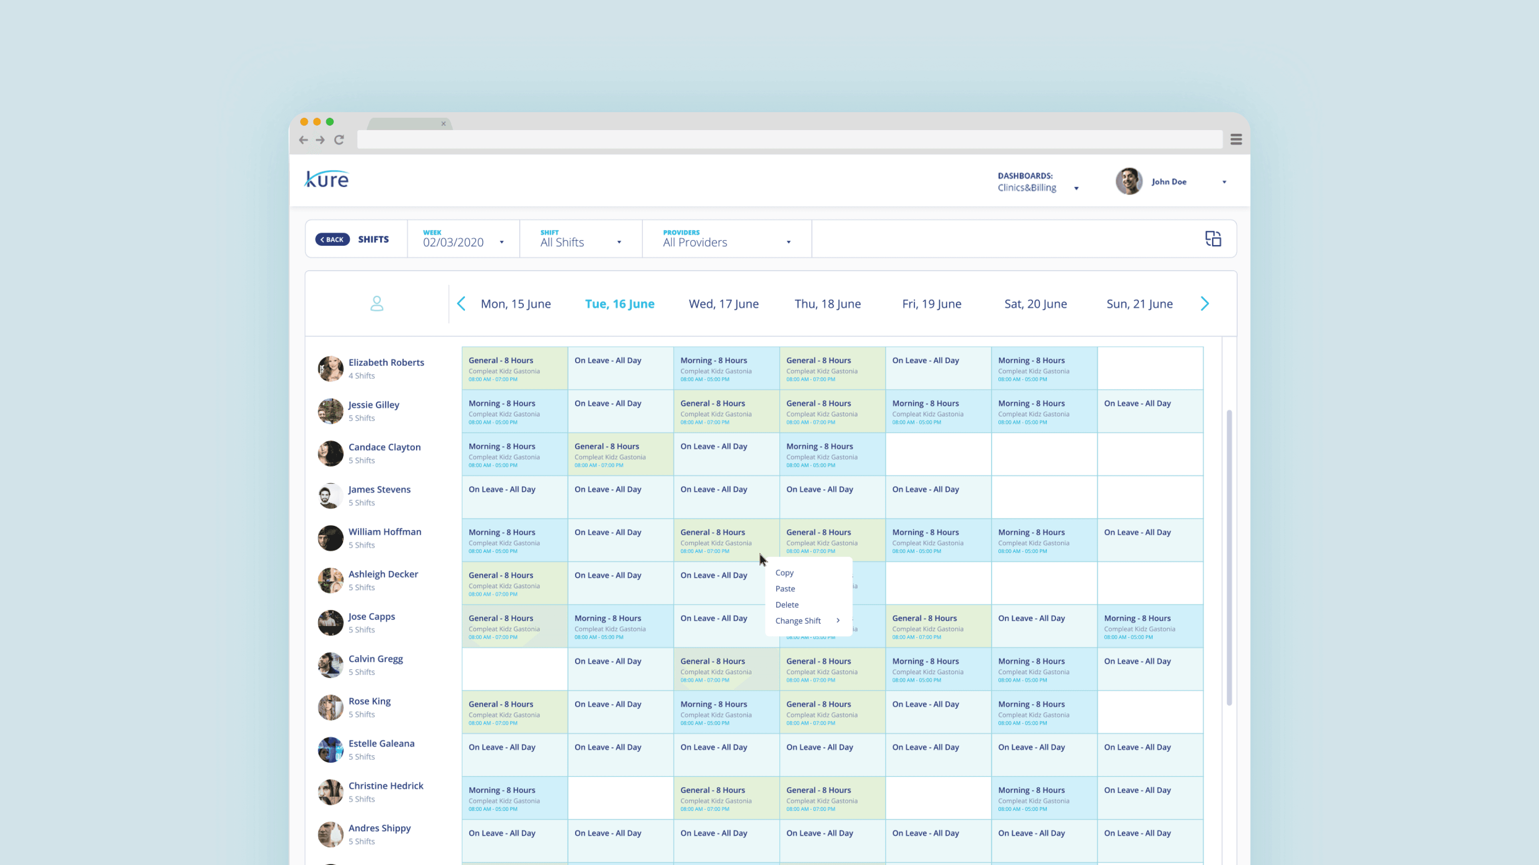This screenshot has width=1539, height=865.
Task: Click the Kure logo
Action: [x=327, y=179]
